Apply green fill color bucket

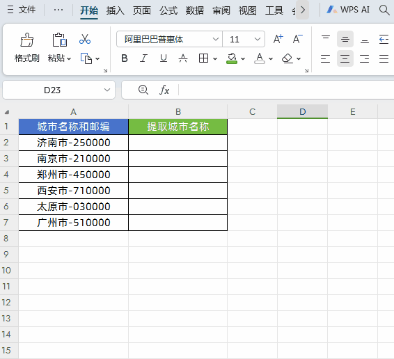pyautogui.click(x=232, y=58)
